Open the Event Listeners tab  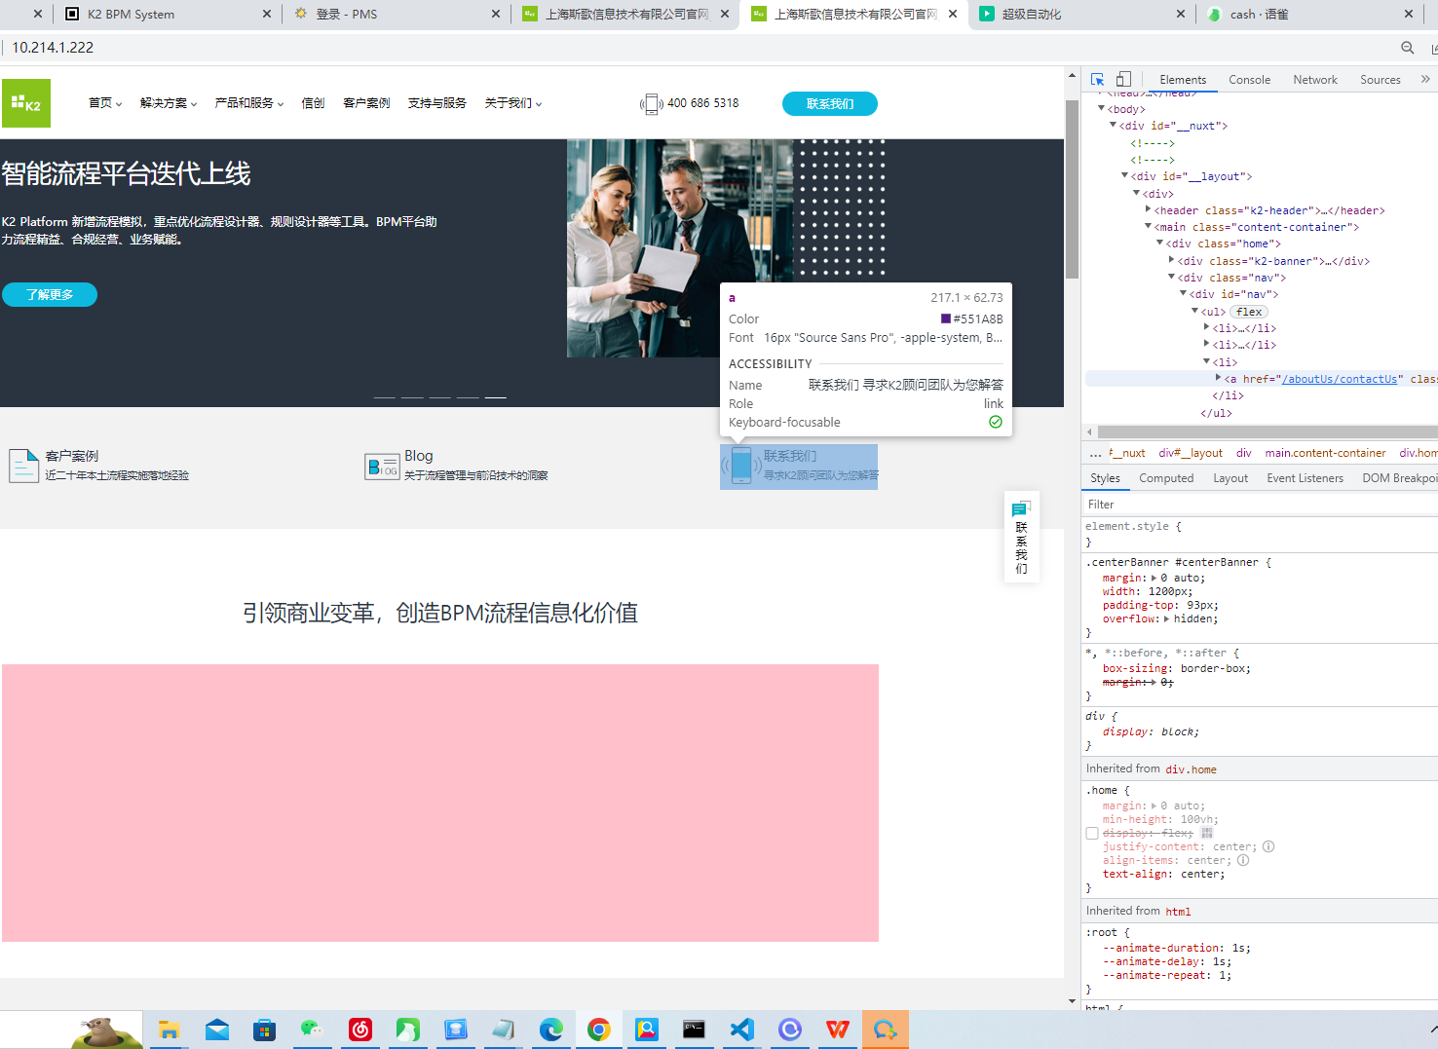[x=1305, y=478]
